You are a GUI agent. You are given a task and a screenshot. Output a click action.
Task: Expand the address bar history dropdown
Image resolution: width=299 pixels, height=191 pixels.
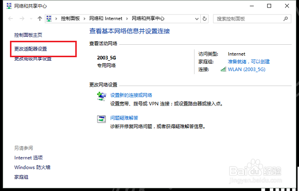tap(197, 19)
